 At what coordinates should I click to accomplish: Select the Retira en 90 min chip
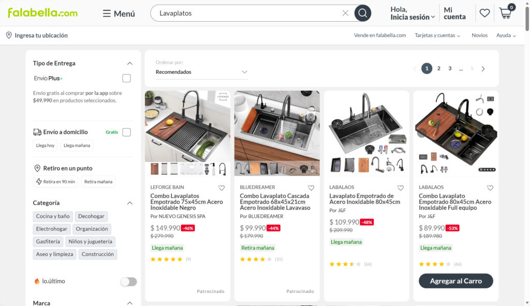(x=55, y=181)
